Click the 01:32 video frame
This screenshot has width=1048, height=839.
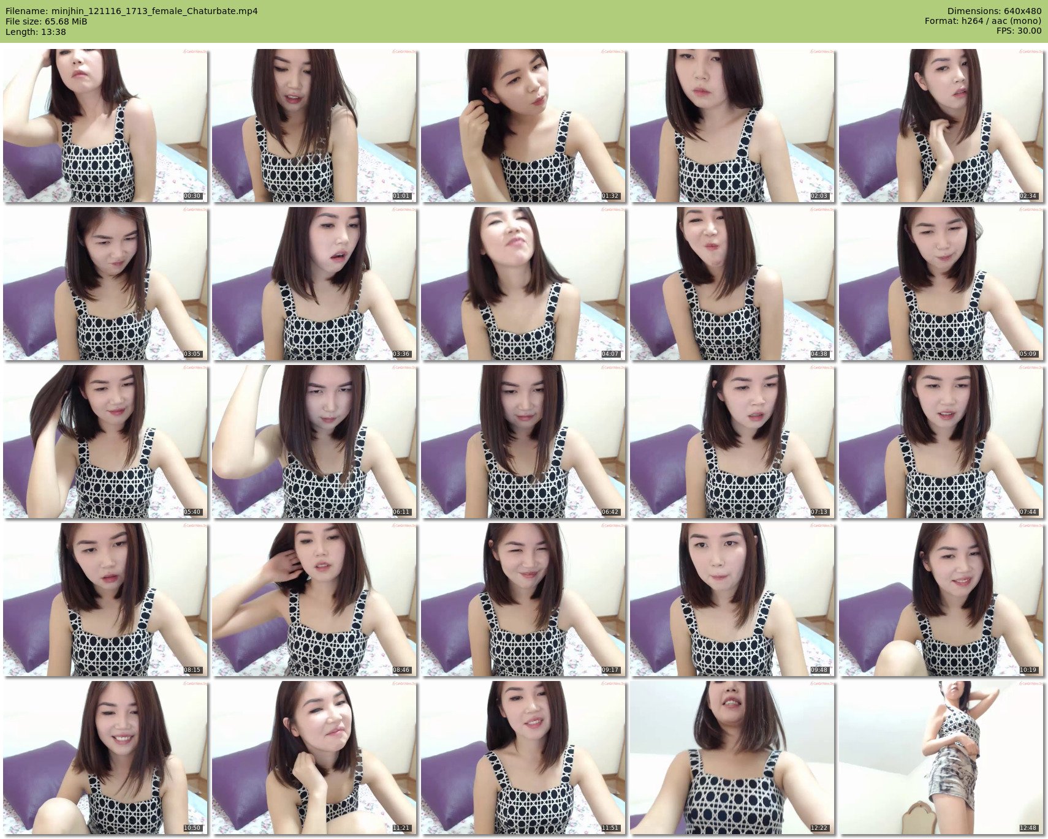click(x=523, y=126)
